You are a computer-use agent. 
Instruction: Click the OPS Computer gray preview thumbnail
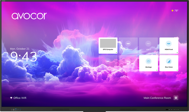point(108,43)
